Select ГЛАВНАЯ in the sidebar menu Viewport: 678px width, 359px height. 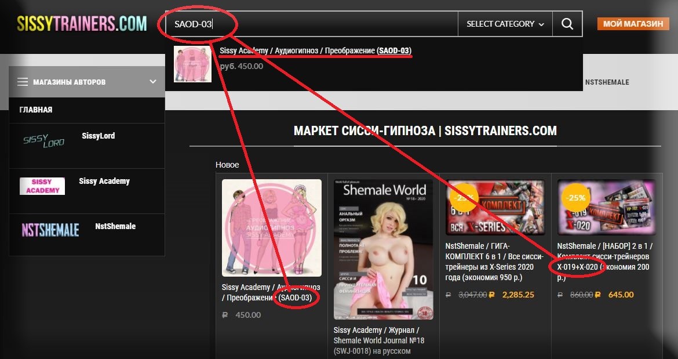(x=36, y=110)
